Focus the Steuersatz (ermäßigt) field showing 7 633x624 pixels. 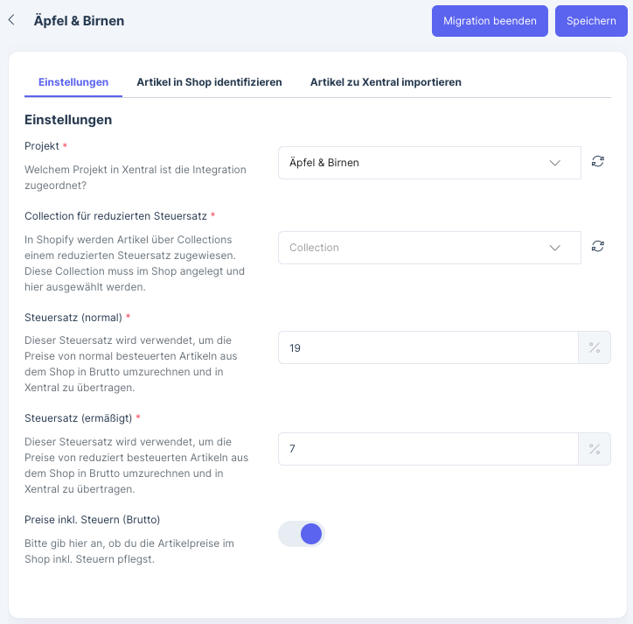point(428,449)
